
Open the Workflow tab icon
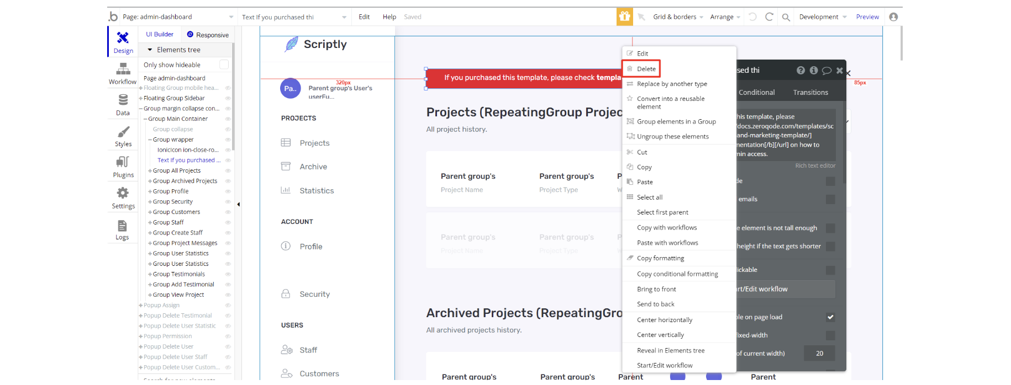[123, 69]
